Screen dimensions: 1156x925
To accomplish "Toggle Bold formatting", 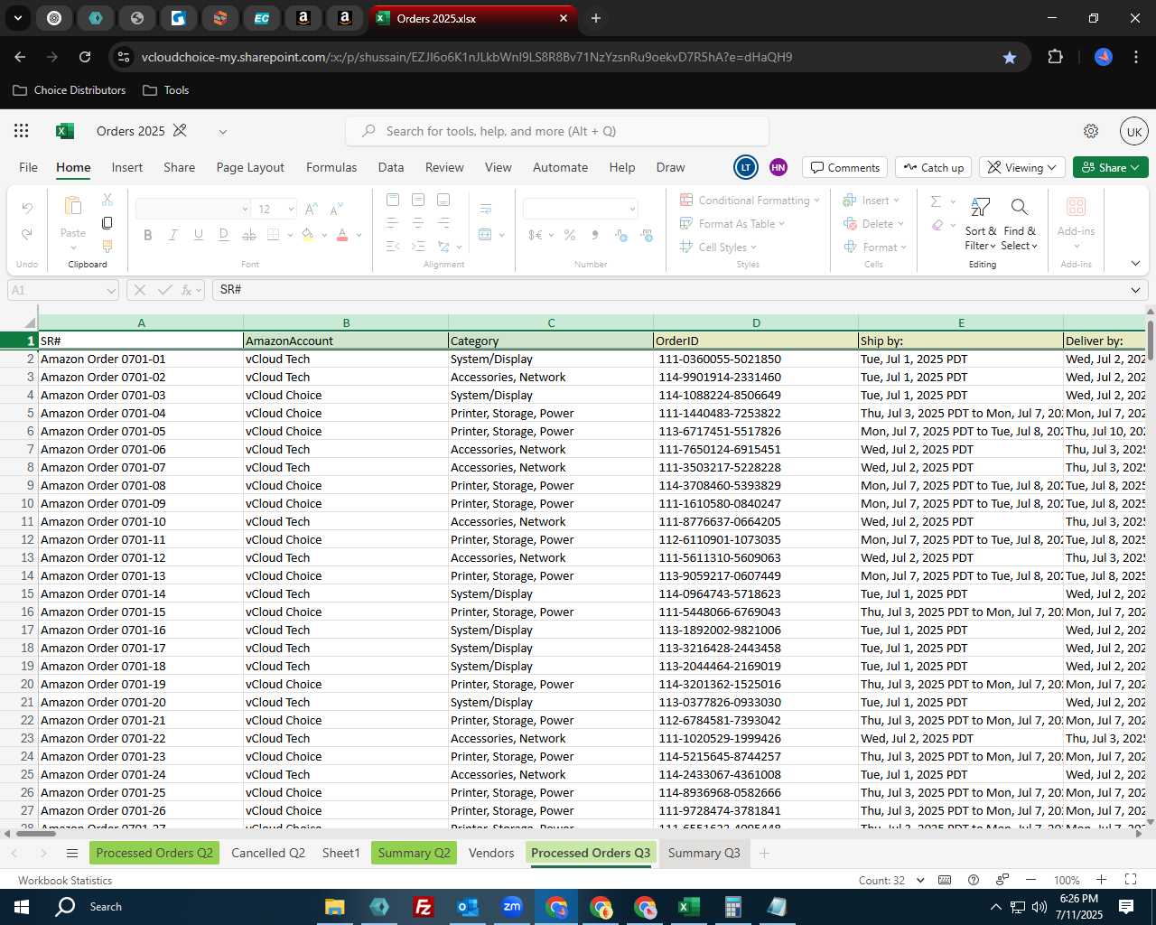I will [147, 235].
